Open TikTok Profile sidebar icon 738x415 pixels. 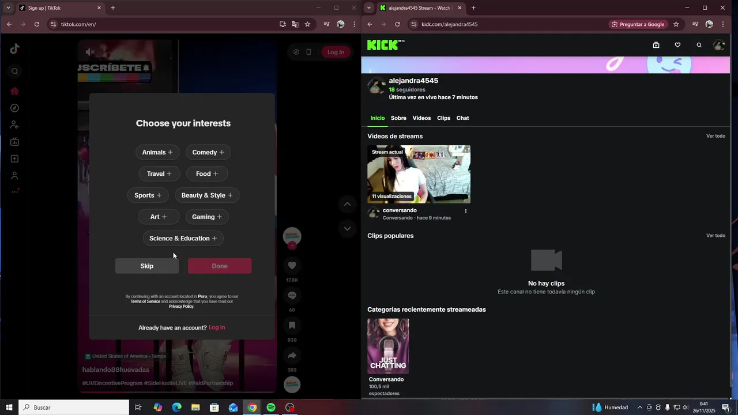click(x=15, y=175)
